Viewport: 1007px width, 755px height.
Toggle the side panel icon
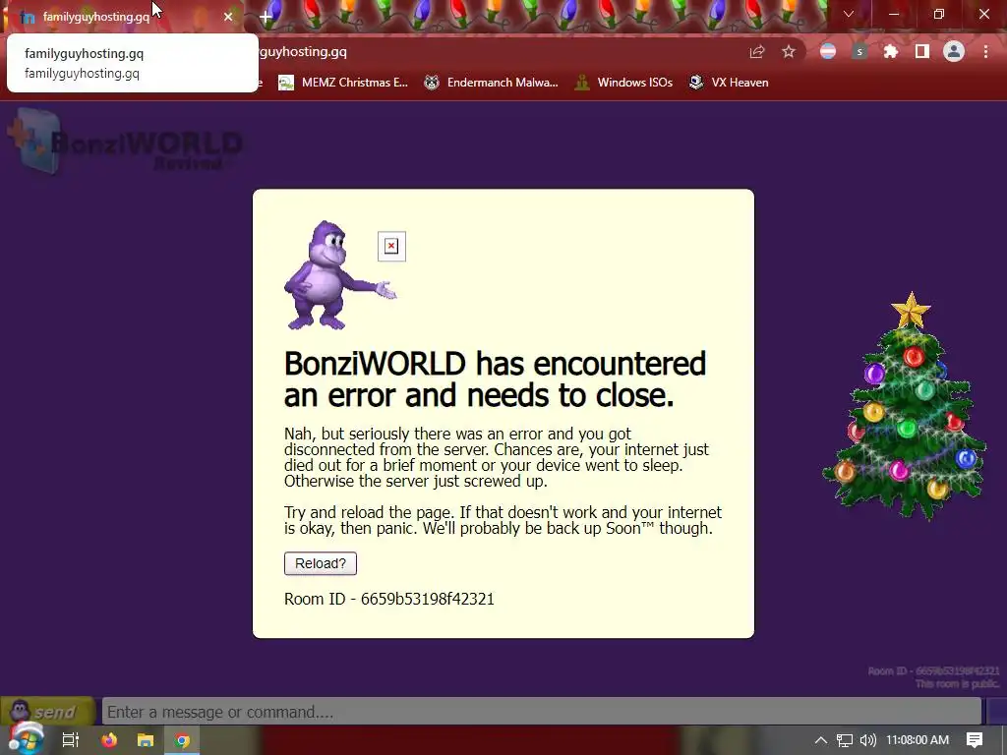pyautogui.click(x=922, y=52)
